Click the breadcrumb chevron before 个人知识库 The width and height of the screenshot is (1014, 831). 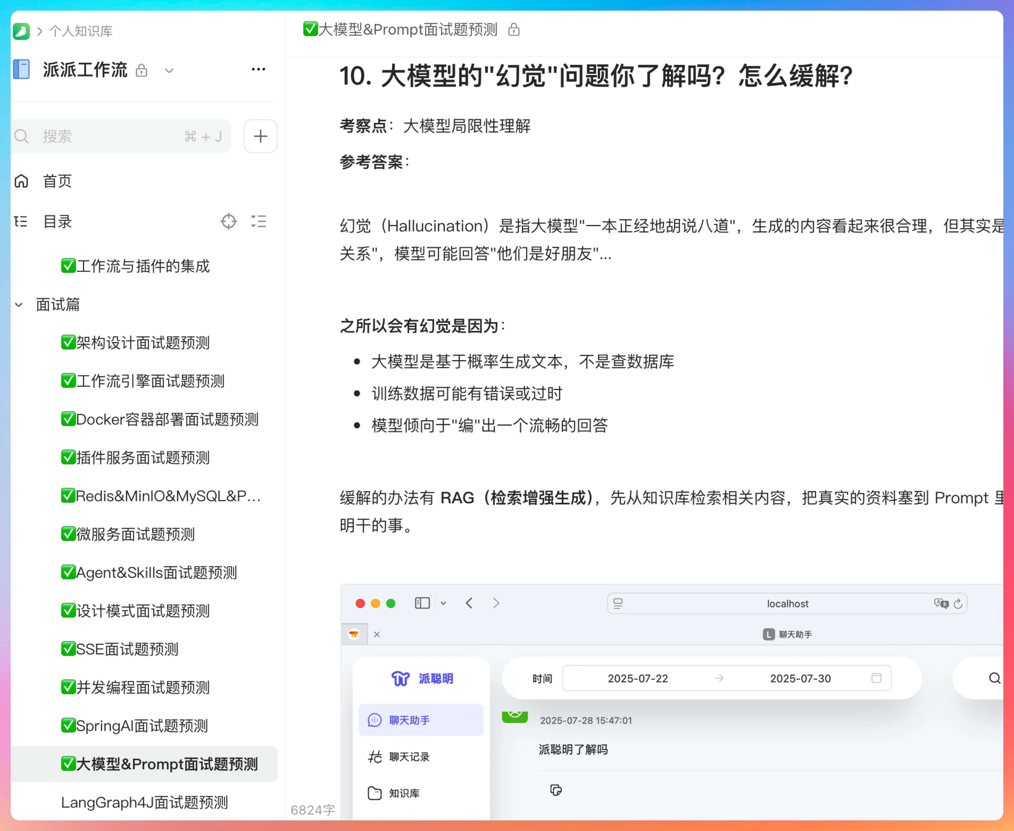[x=40, y=32]
